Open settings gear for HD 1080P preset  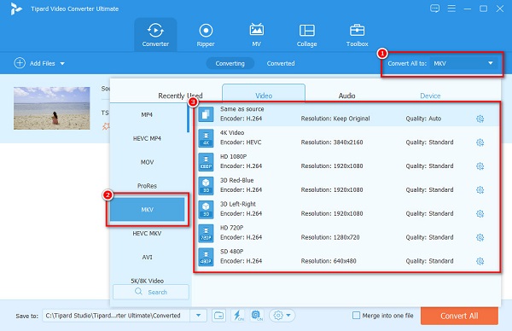click(480, 166)
